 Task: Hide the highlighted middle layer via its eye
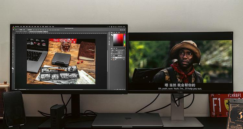111,58
